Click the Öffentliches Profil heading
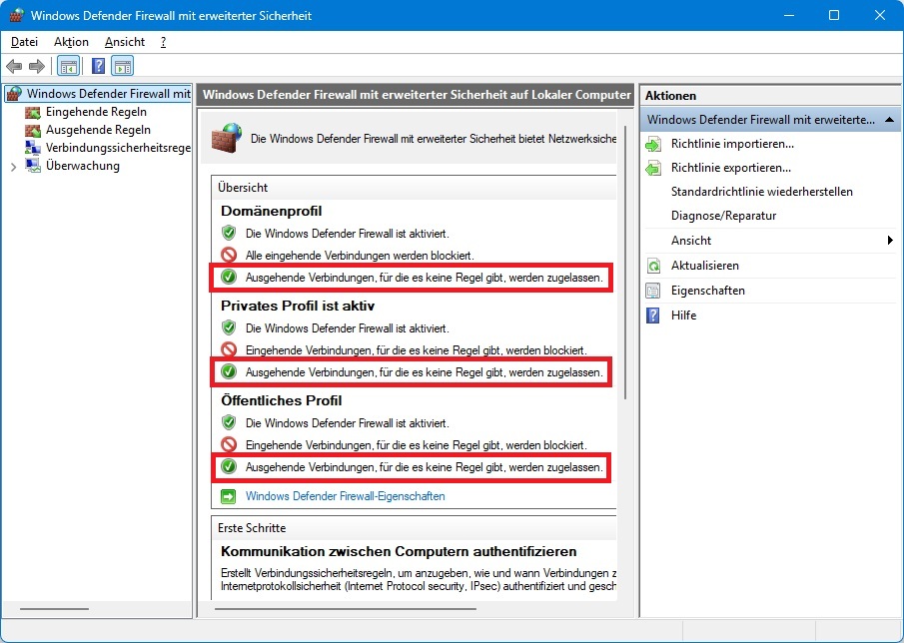This screenshot has width=904, height=643. (x=282, y=400)
